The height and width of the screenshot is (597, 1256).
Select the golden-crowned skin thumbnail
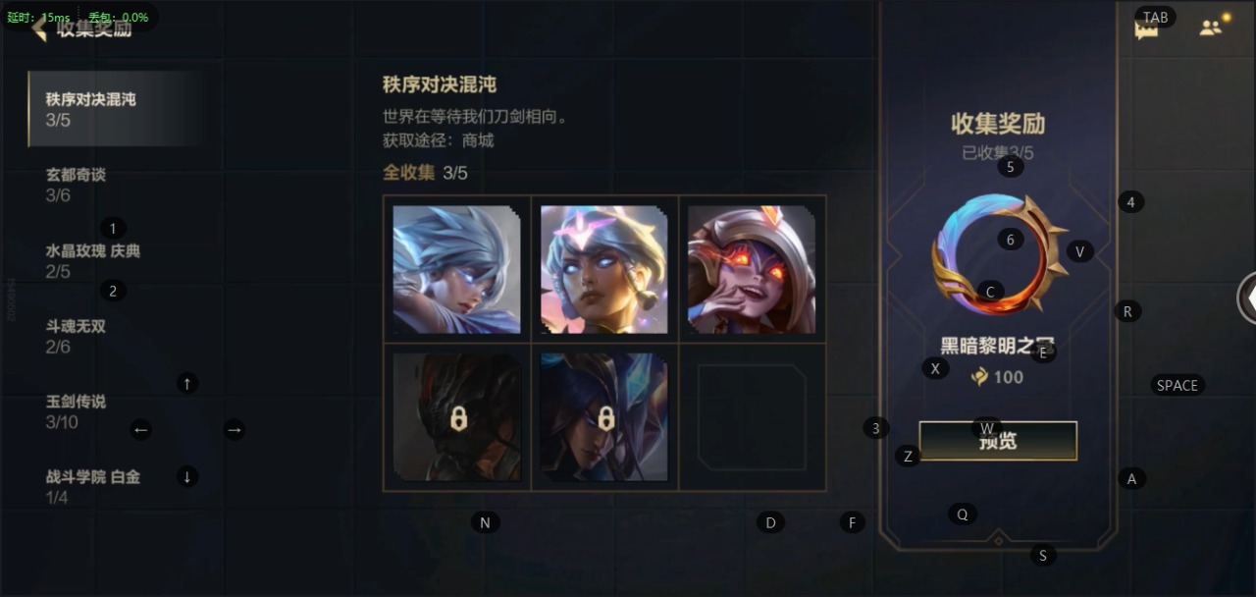[604, 269]
